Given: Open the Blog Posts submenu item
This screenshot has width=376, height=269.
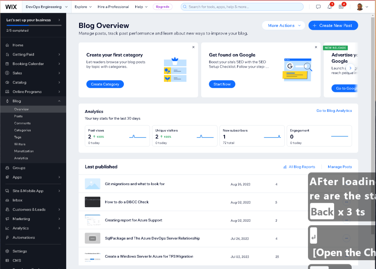Looking at the screenshot, I should 18,116.
